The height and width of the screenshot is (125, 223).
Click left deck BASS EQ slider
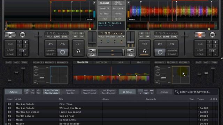tap(9, 81)
